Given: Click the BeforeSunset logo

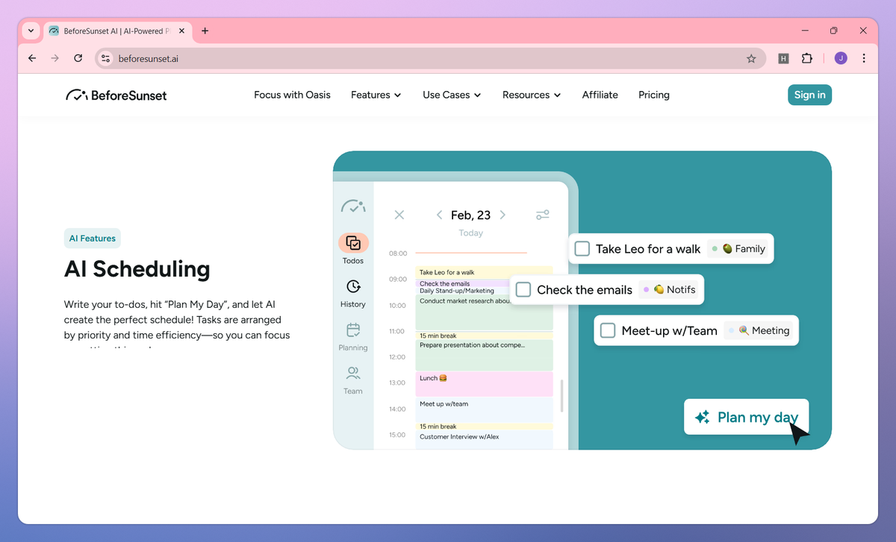Looking at the screenshot, I should [x=116, y=95].
